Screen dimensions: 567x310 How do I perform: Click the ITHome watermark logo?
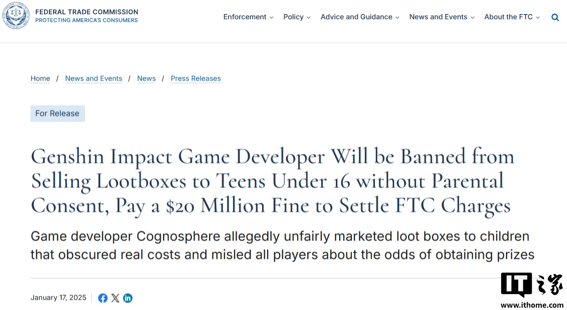[532, 289]
